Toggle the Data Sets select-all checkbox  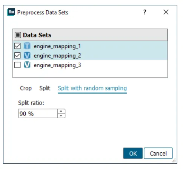18,35
